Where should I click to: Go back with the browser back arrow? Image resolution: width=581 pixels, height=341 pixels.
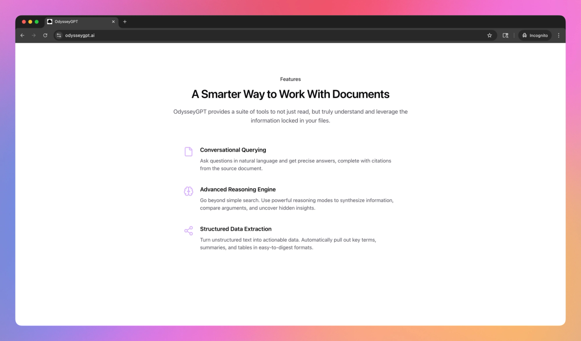coord(22,35)
